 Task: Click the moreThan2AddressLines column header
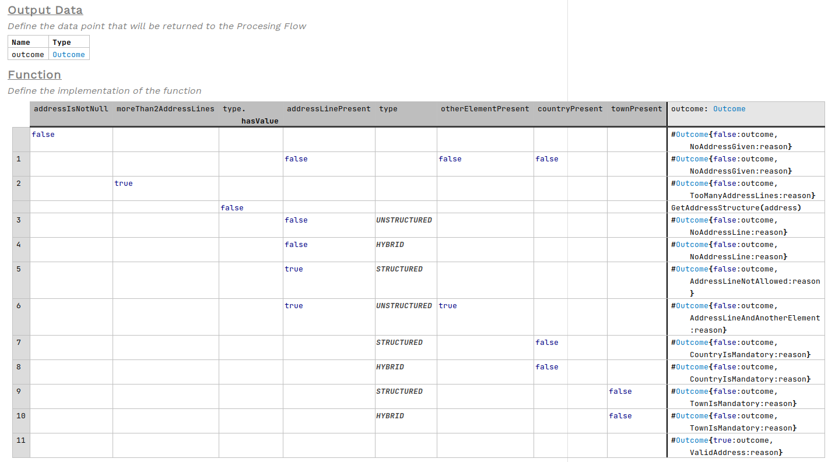[x=165, y=108]
